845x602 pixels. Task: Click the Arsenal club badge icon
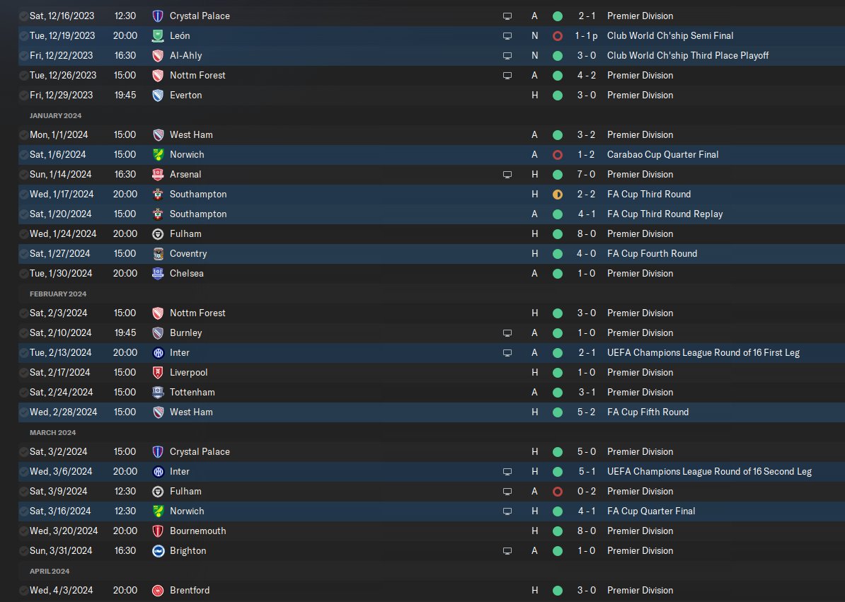coord(158,175)
